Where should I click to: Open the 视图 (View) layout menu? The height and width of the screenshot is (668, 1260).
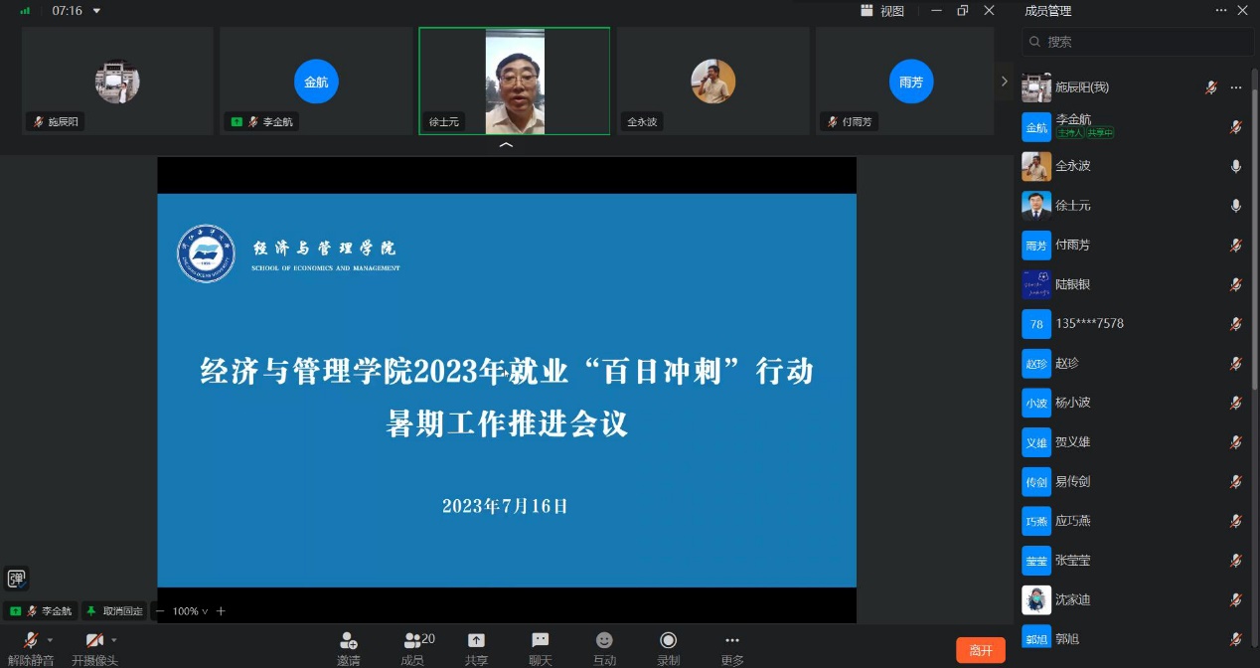pos(882,11)
